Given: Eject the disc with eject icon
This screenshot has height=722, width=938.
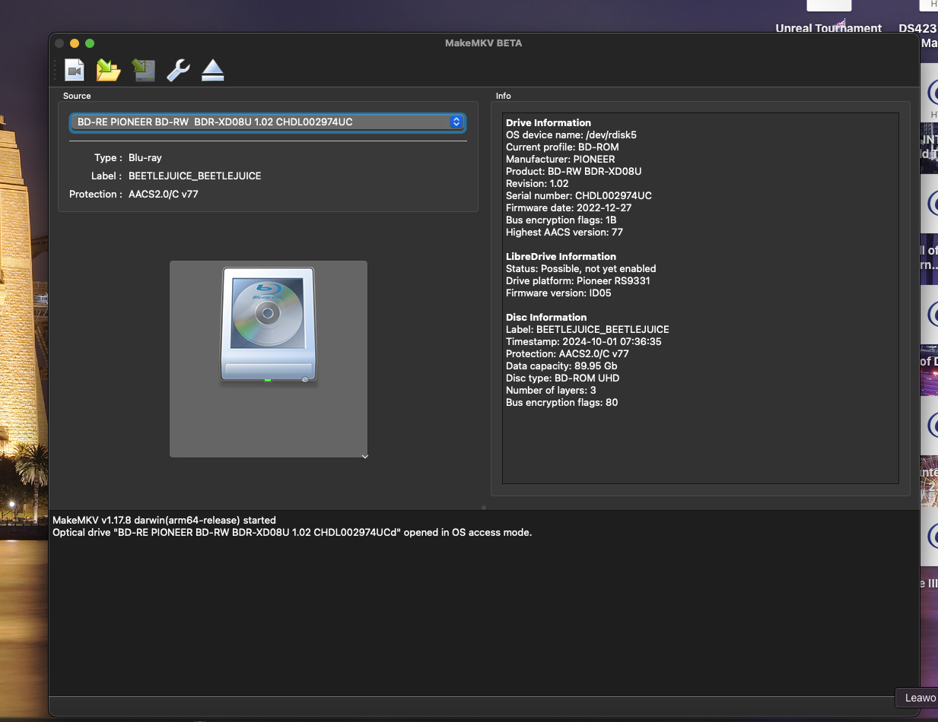Looking at the screenshot, I should click(x=213, y=71).
